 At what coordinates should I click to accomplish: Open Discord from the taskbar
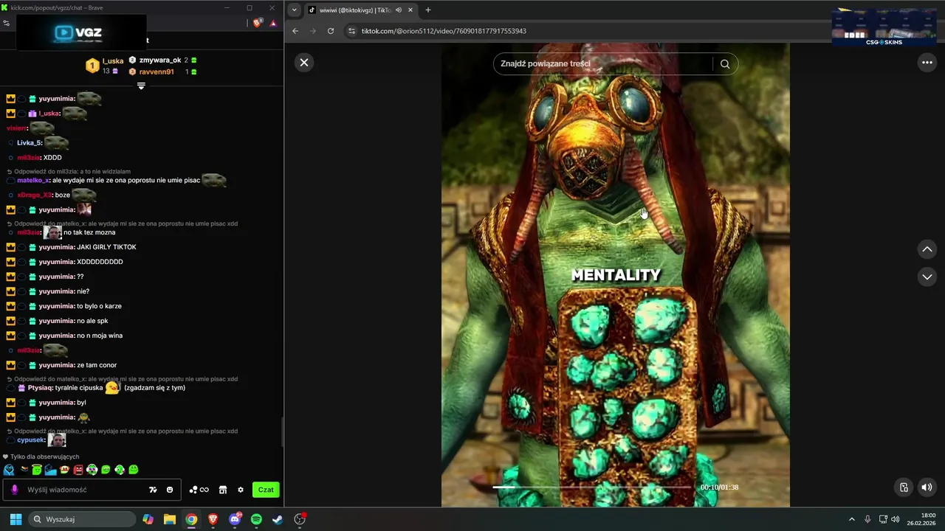tap(235, 519)
